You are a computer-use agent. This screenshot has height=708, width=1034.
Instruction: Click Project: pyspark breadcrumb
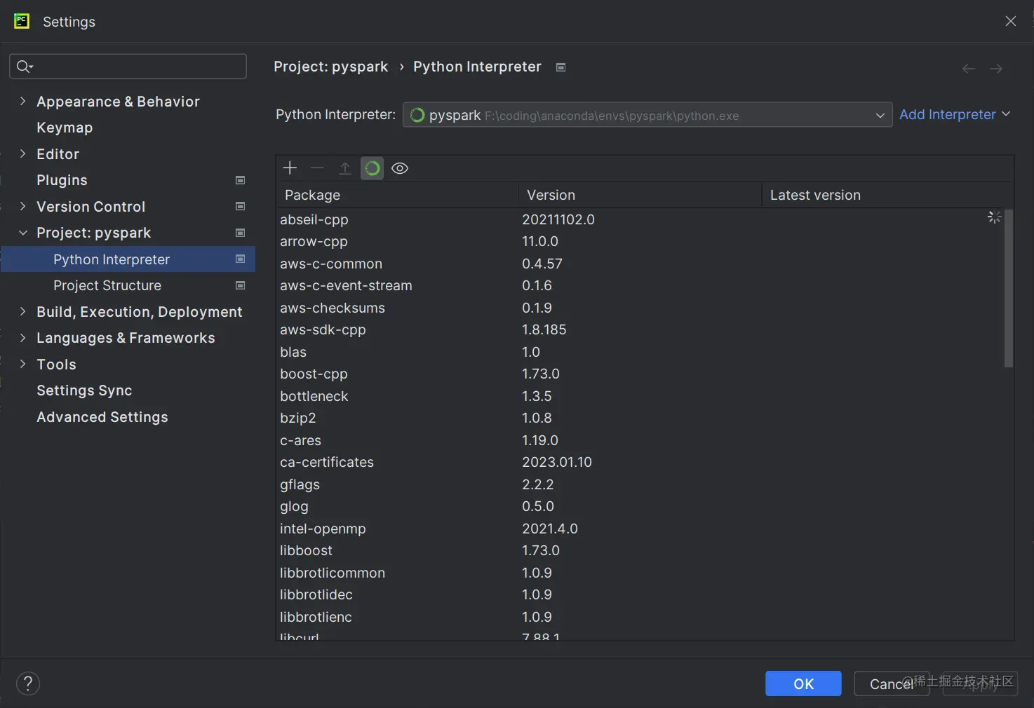coord(330,67)
